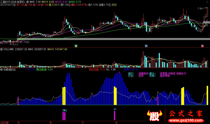This screenshot has height=124, width=210.
Task: Click the month 8 axis label
Action: tap(116, 123)
